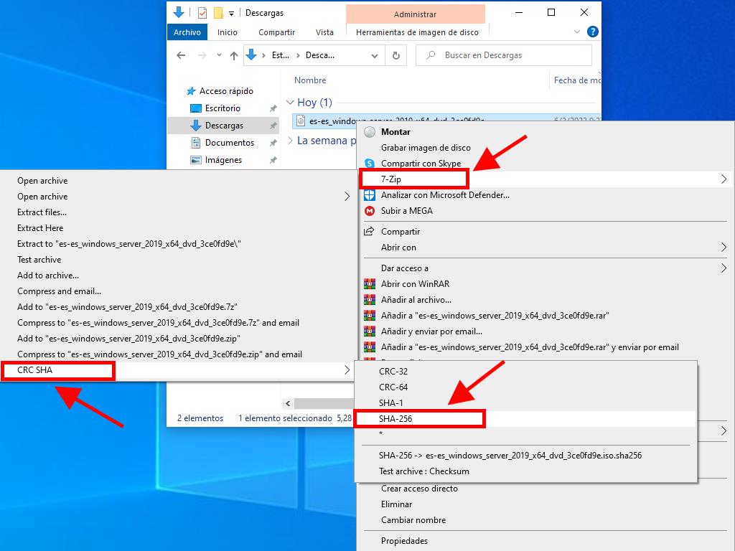Image resolution: width=735 pixels, height=551 pixels.
Task: Click the ISO file icon in Descargas list
Action: coord(301,121)
